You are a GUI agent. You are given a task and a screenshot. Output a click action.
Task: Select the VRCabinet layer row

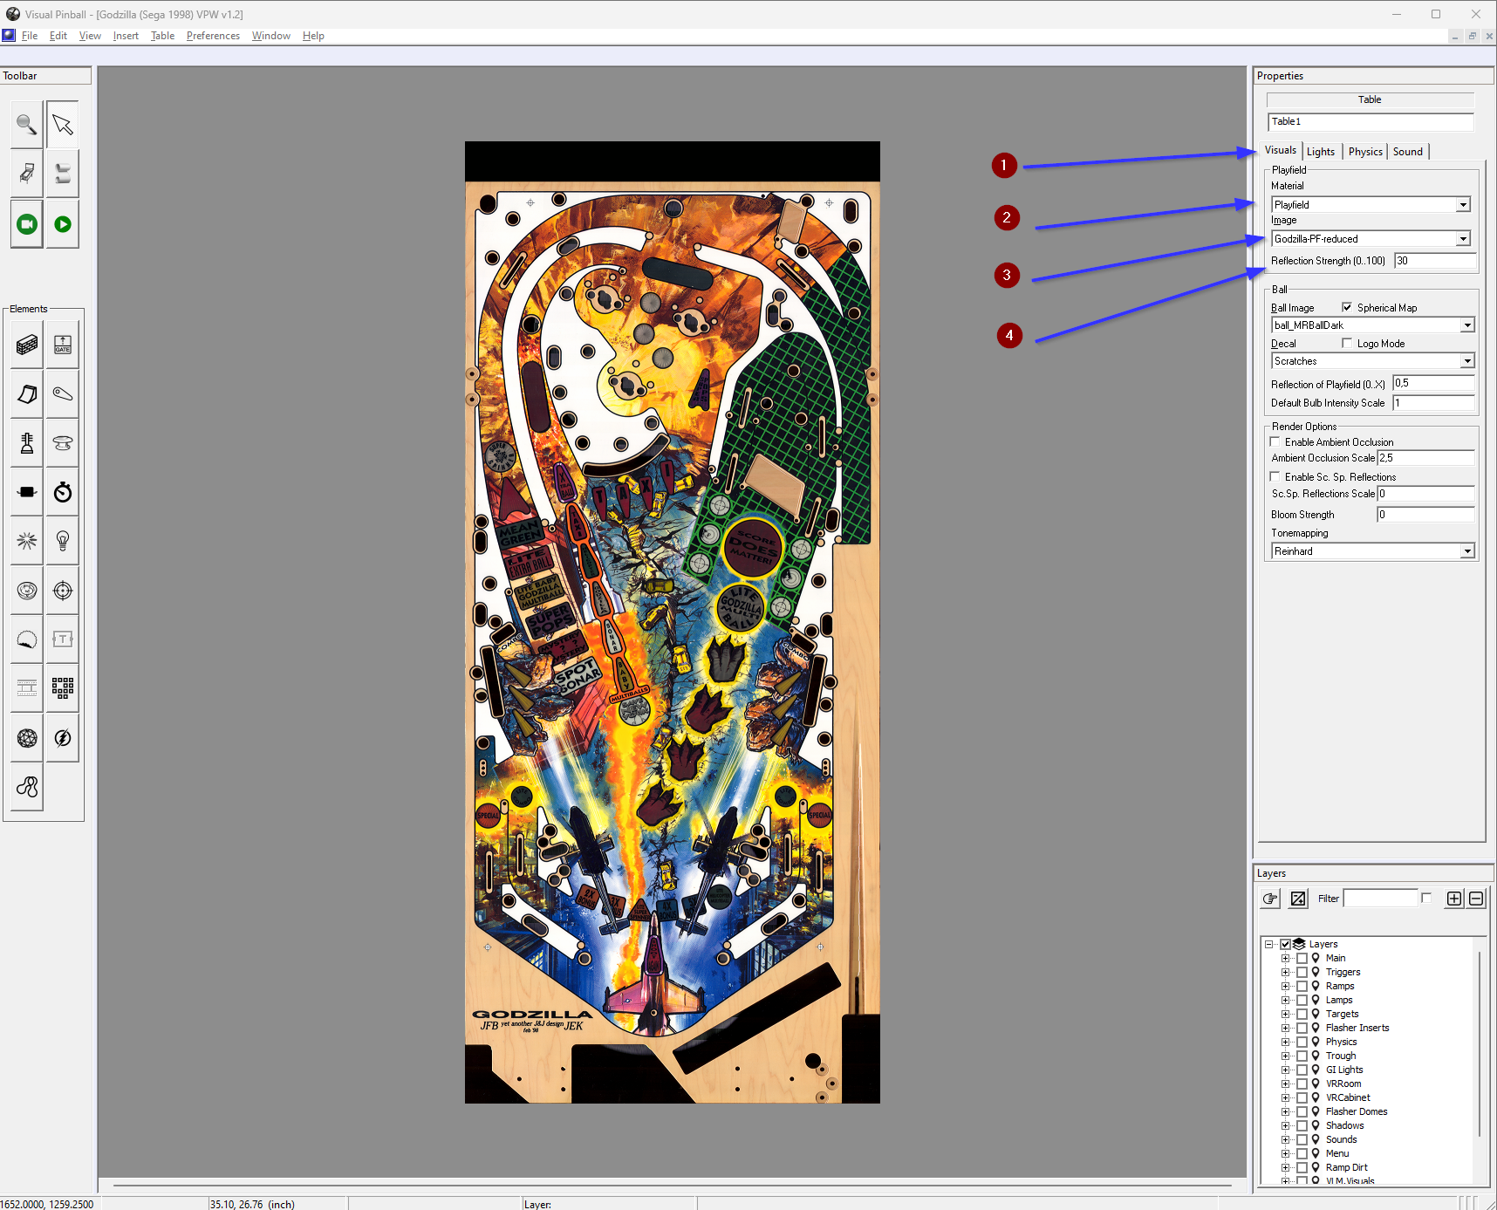click(x=1348, y=1097)
